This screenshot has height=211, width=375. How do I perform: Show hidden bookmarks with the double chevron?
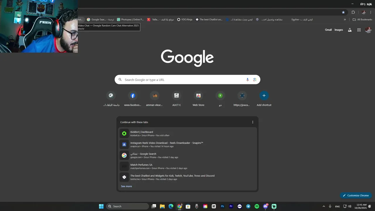[345, 20]
